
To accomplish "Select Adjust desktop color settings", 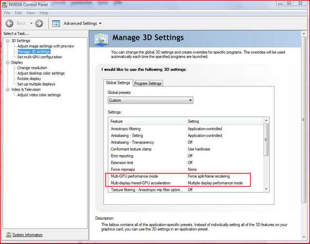I will coord(41,73).
